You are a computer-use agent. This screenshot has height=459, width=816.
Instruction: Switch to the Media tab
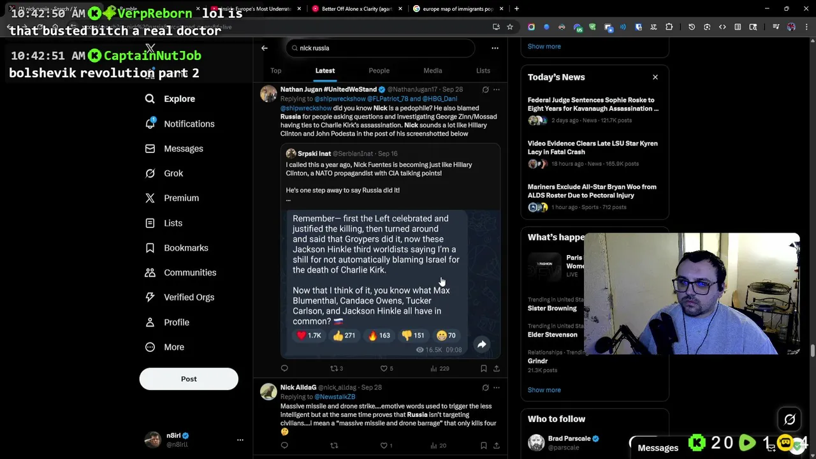click(x=432, y=71)
